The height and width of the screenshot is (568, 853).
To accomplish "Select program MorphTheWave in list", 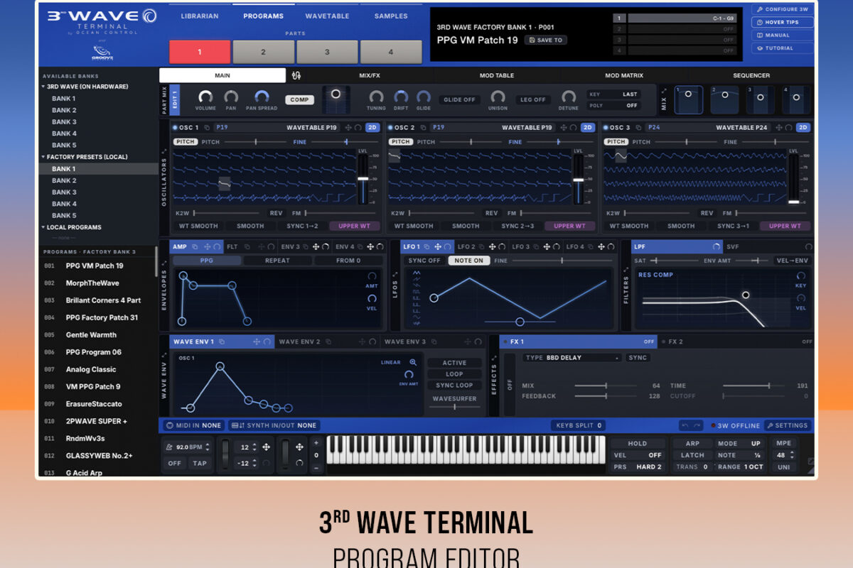I will point(92,283).
